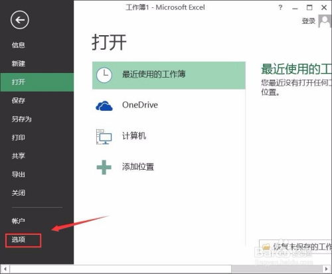Click the back arrow circle icon
Image resolution: width=332 pixels, height=274 pixels.
point(20,20)
